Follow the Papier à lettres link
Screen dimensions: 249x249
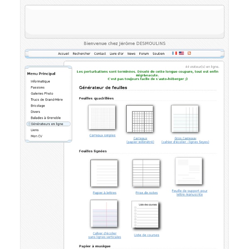[x=105, y=193]
